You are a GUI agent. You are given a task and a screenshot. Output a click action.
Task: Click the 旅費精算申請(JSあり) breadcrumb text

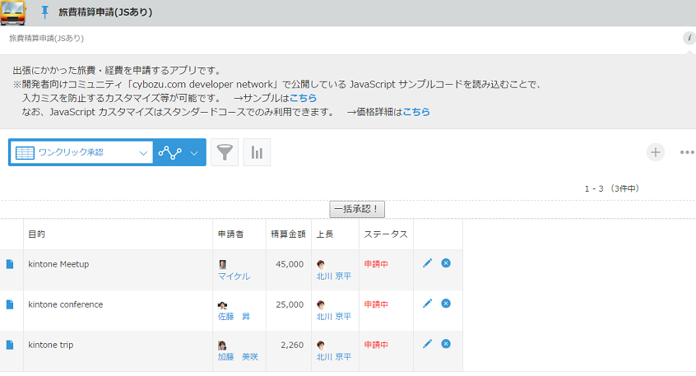(x=47, y=38)
